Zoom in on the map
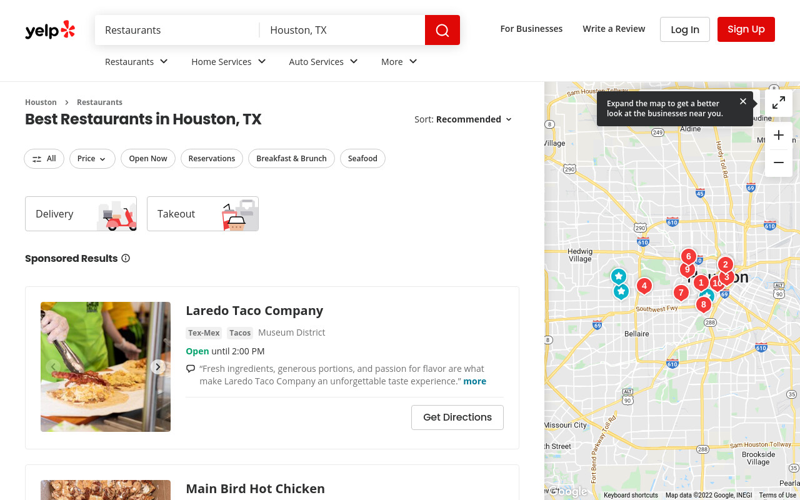The width and height of the screenshot is (800, 500). click(x=779, y=136)
